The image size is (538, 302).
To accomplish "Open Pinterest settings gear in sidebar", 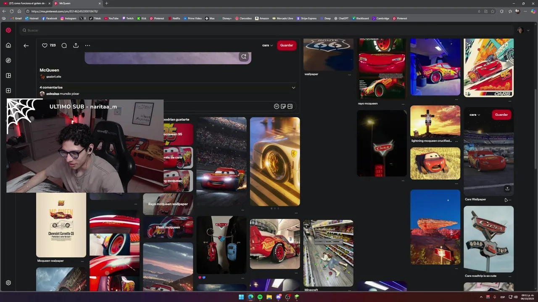I will tap(8, 283).
